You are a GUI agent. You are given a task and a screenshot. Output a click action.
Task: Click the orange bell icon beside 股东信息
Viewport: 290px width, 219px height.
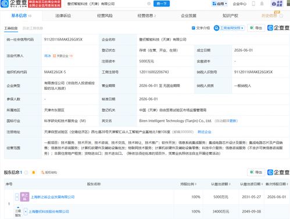click(34, 172)
